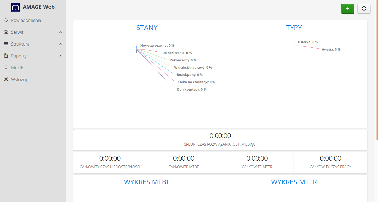The width and height of the screenshot is (378, 202).
Task: Click the phone icon beside Mobile
Action: [6, 67]
